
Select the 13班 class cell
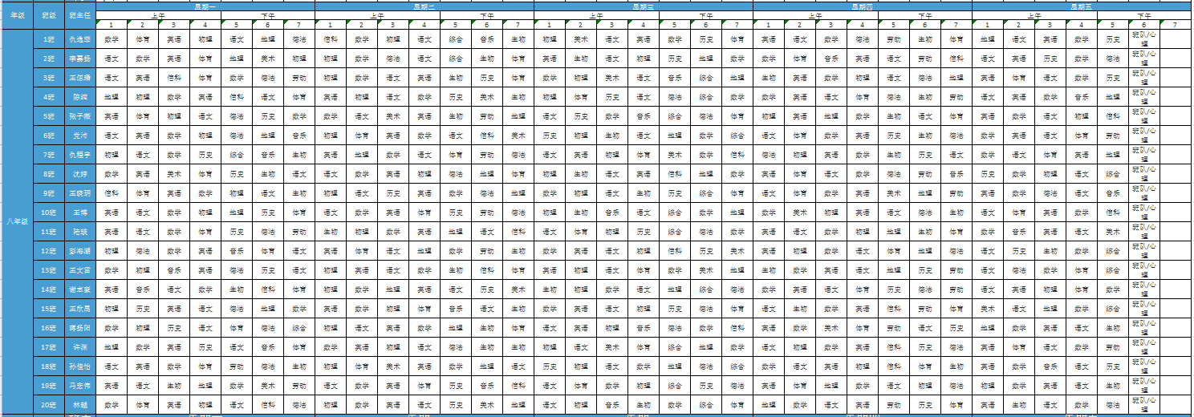[48, 269]
